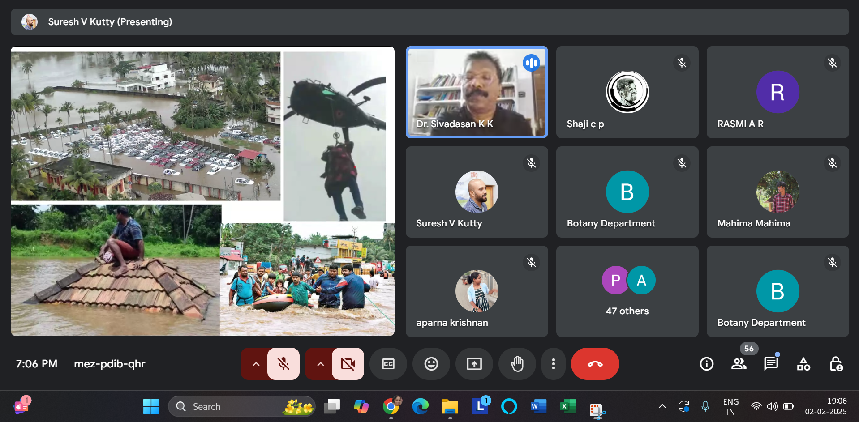Click the 47 others participant tile
This screenshot has height=422, width=859.
click(x=627, y=291)
